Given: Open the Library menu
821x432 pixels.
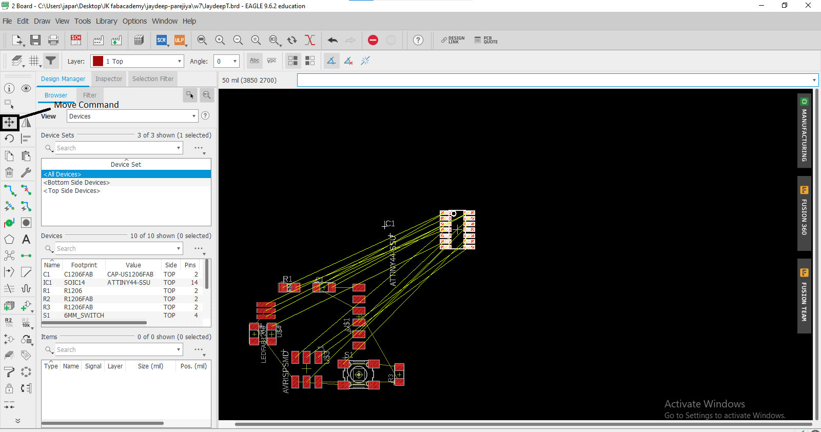Looking at the screenshot, I should click(106, 21).
